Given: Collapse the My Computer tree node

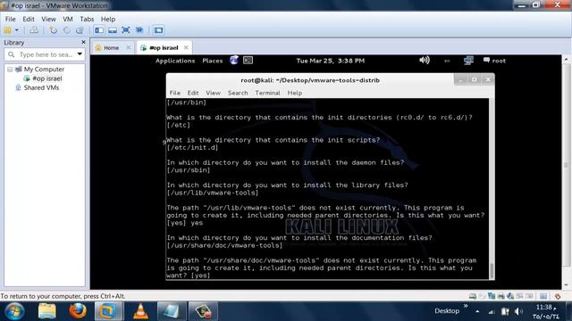Looking at the screenshot, I should pos(10,70).
